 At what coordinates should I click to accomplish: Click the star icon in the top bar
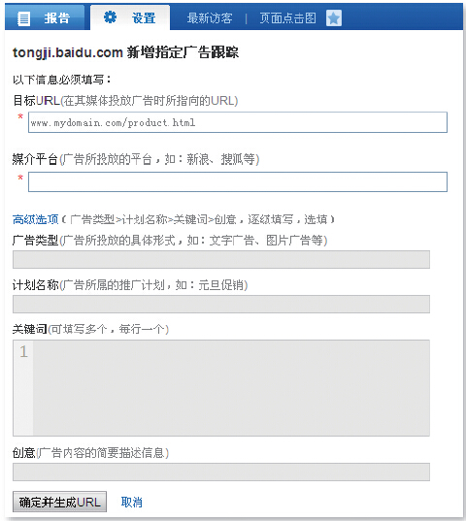click(334, 17)
